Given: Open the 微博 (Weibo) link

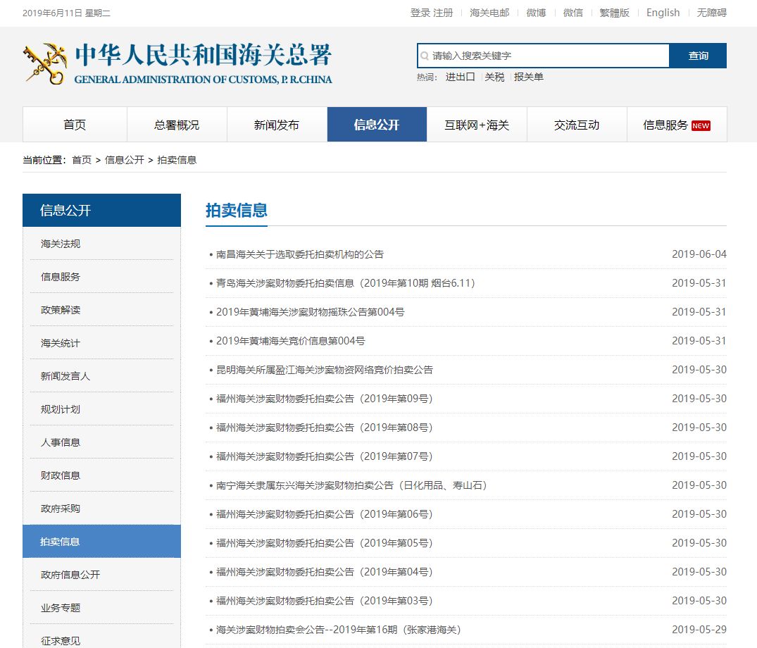Looking at the screenshot, I should pyautogui.click(x=535, y=12).
